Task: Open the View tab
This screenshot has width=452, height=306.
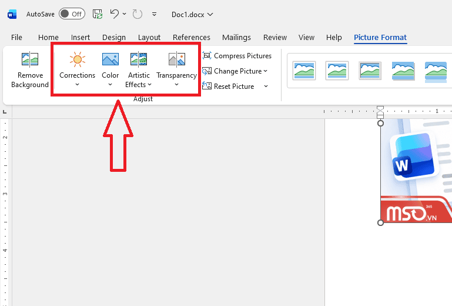Action: (306, 37)
